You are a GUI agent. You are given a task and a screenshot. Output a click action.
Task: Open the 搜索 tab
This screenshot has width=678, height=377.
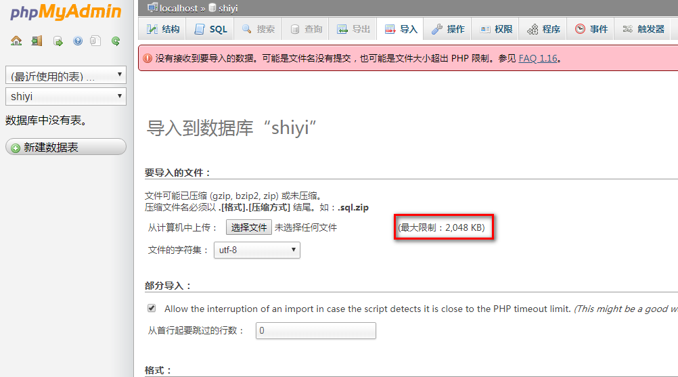(x=258, y=29)
